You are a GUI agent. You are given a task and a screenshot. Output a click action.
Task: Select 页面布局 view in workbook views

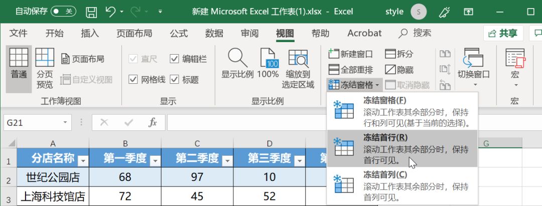pos(83,59)
